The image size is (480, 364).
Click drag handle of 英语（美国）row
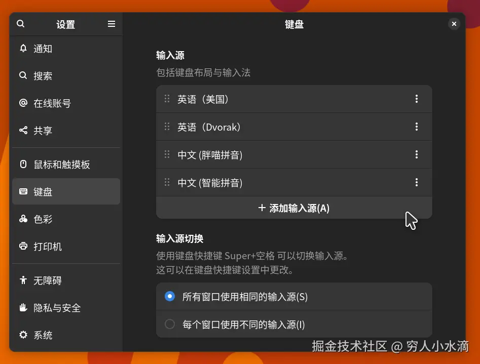click(x=167, y=99)
